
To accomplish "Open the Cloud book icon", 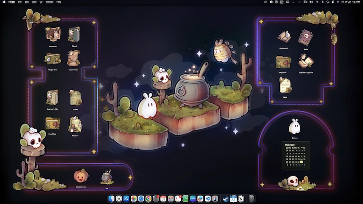I will [x=74, y=35].
